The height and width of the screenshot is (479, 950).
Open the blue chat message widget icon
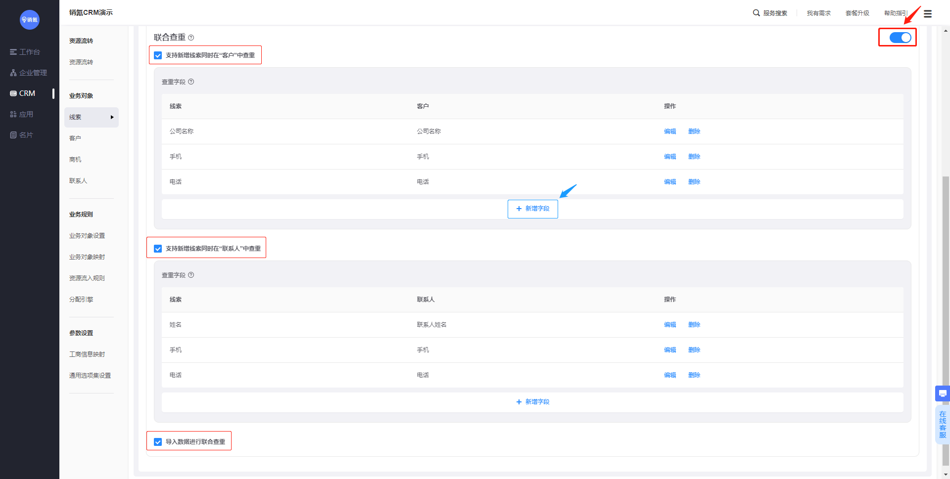click(943, 393)
